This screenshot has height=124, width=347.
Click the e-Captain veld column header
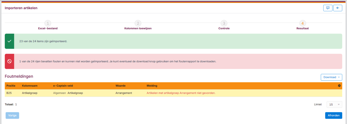[64, 86]
